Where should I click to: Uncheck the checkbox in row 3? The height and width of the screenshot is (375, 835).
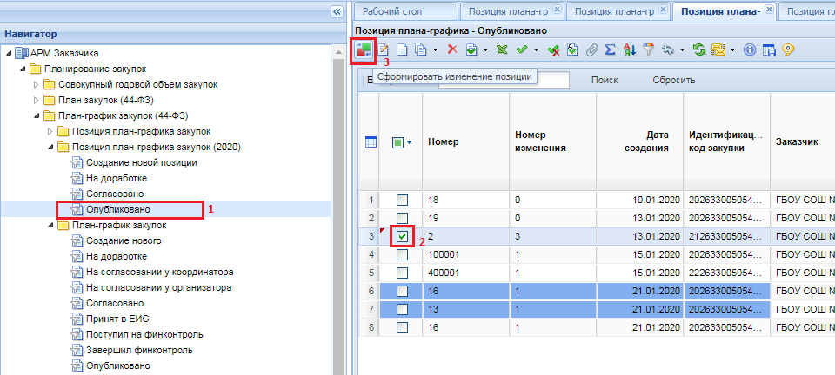(x=402, y=235)
